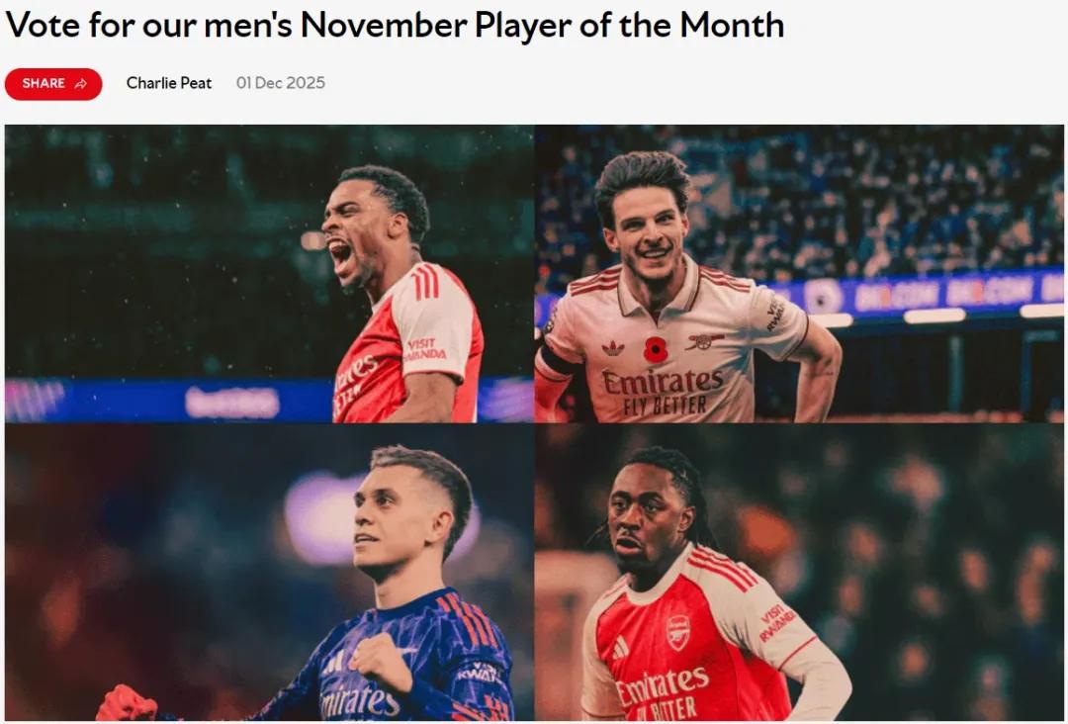Click the Emirates Fly Better text on bottom-right shirt
The image size is (1068, 724).
[661, 691]
